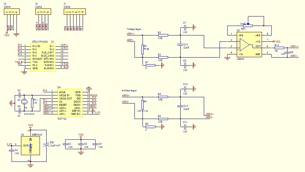Select the "10uF/16V" capacitor value text
The width and height of the screenshot is (305, 172).
coord(55,145)
